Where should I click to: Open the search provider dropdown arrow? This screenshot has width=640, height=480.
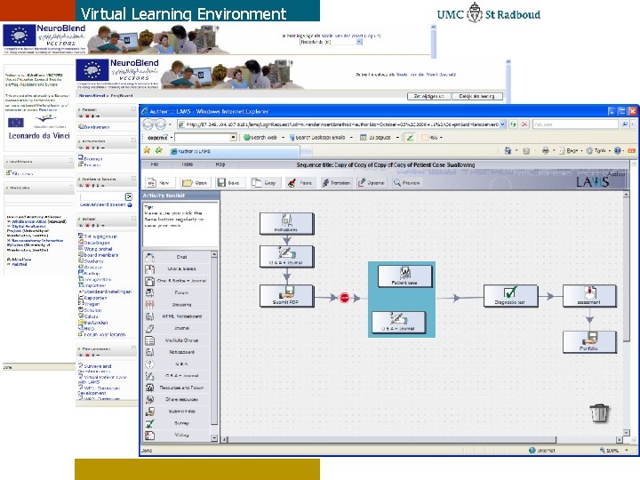click(x=632, y=124)
